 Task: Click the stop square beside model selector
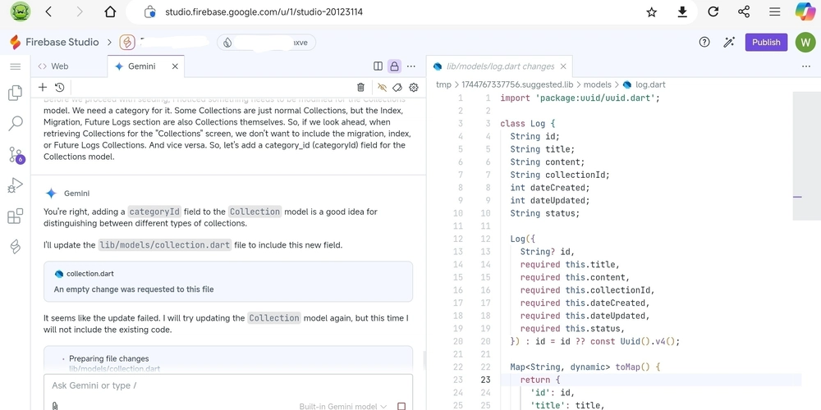click(401, 407)
